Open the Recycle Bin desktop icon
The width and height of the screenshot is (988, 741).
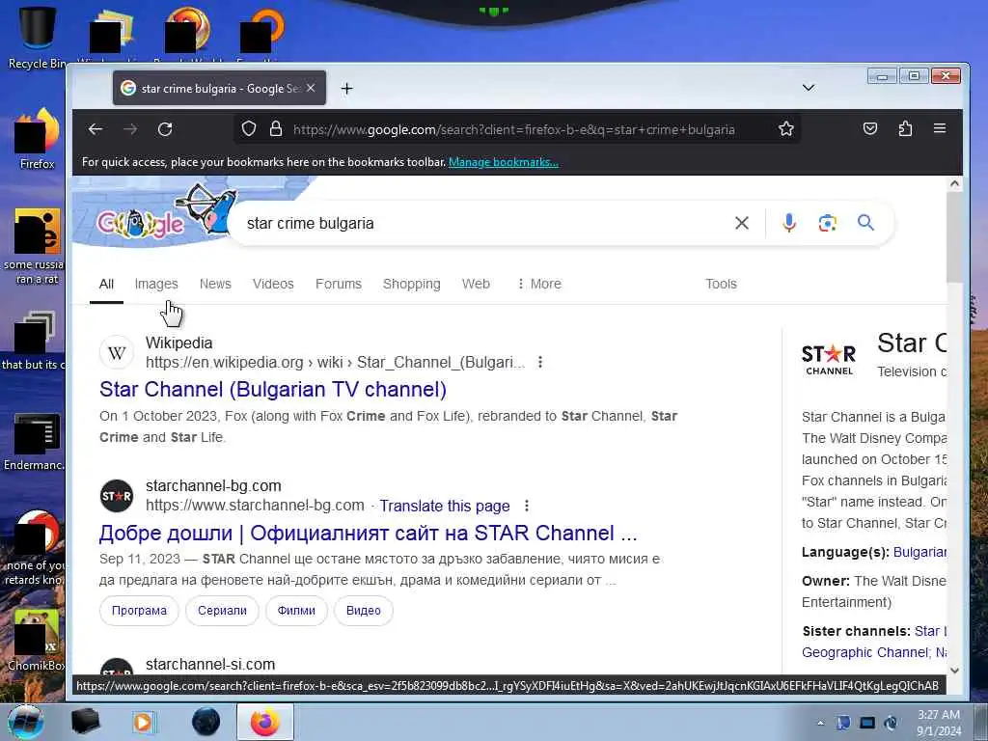coord(37,38)
